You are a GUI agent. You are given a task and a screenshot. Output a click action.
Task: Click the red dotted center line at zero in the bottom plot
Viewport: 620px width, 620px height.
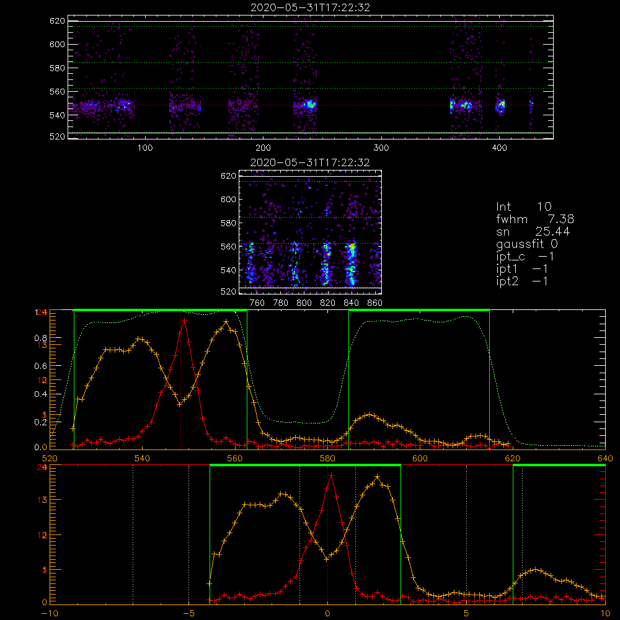(x=327, y=534)
